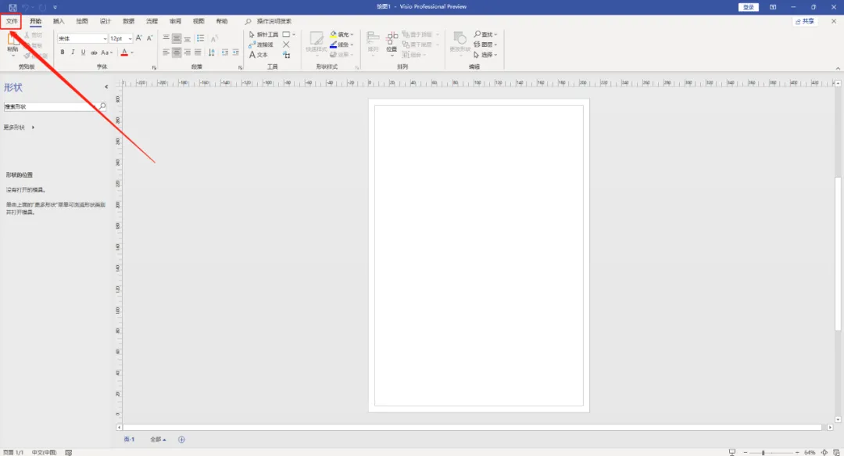Click the ribbon display options icon
This screenshot has height=456, width=844.
coord(773,7)
